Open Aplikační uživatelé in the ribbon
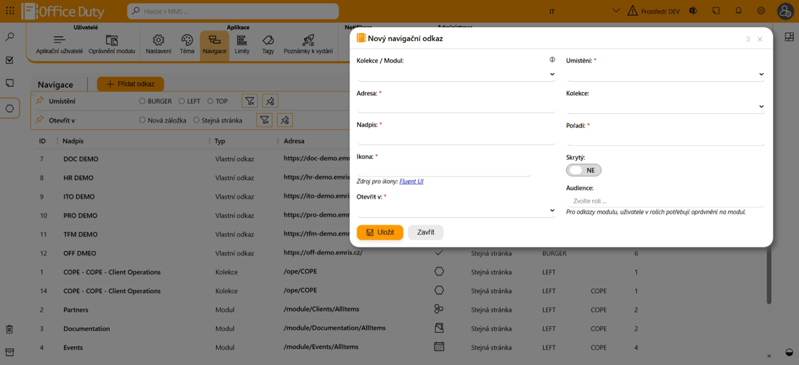This screenshot has height=365, width=799. coord(59,45)
